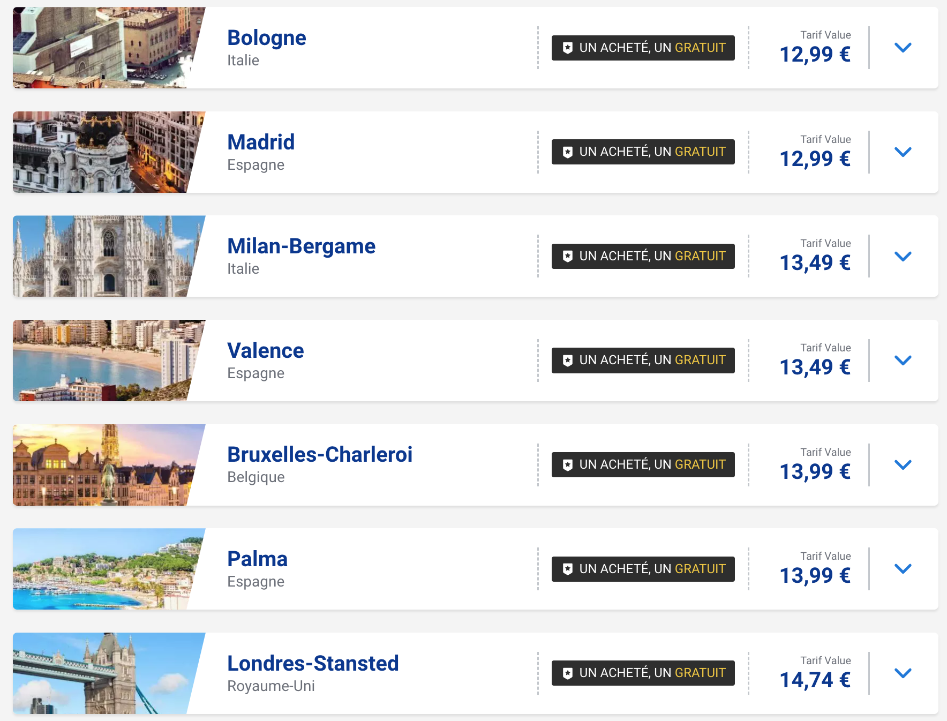Click the Milan-Bergame 'Un acheté, un gratuit' badge
Image resolution: width=947 pixels, height=721 pixels.
point(643,256)
